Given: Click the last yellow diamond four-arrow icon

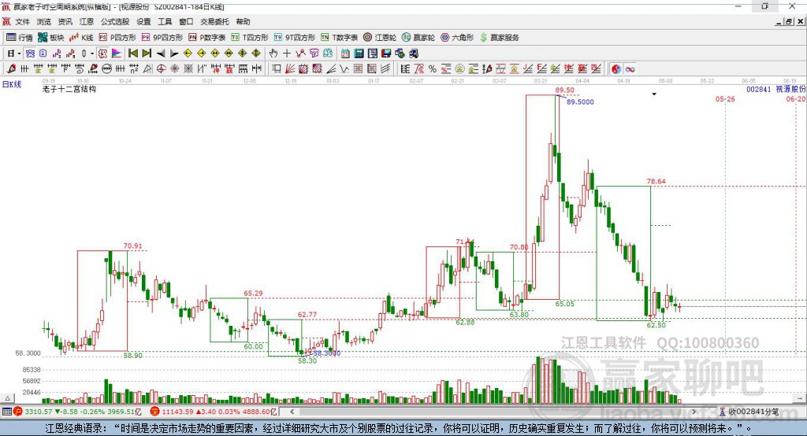Looking at the screenshot, I should 256,54.
